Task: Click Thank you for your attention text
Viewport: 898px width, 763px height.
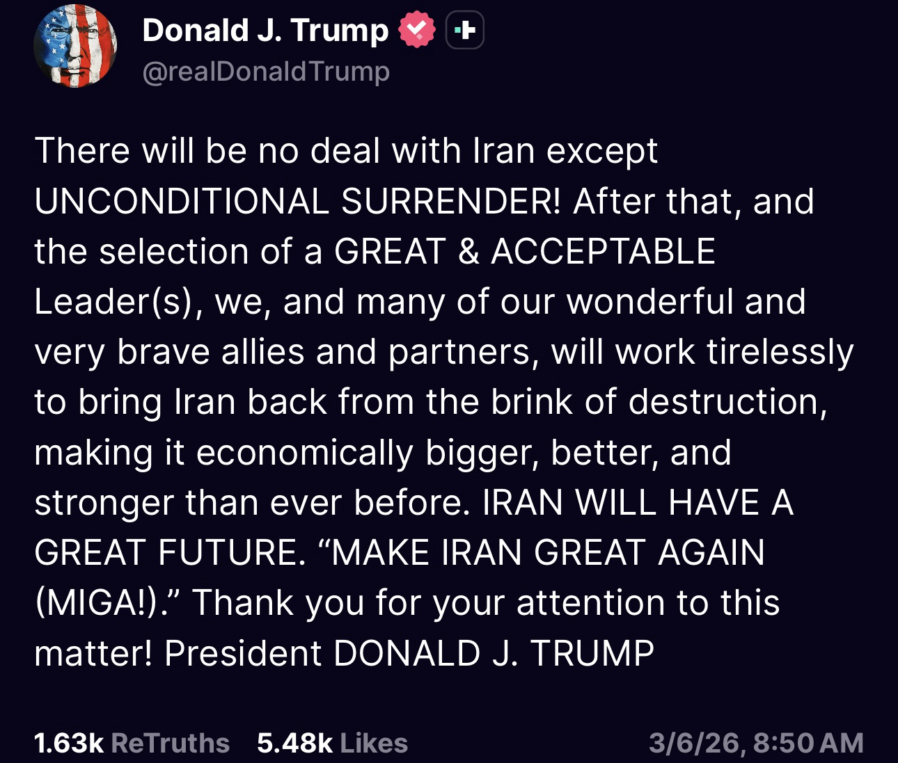Action: (x=485, y=602)
